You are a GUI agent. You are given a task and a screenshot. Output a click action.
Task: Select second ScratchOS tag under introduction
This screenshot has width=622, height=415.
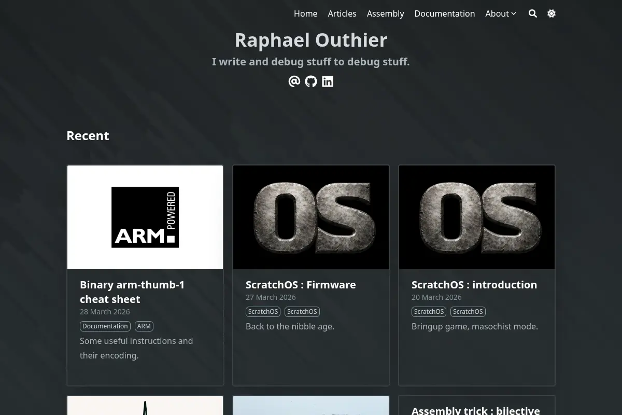pos(468,312)
